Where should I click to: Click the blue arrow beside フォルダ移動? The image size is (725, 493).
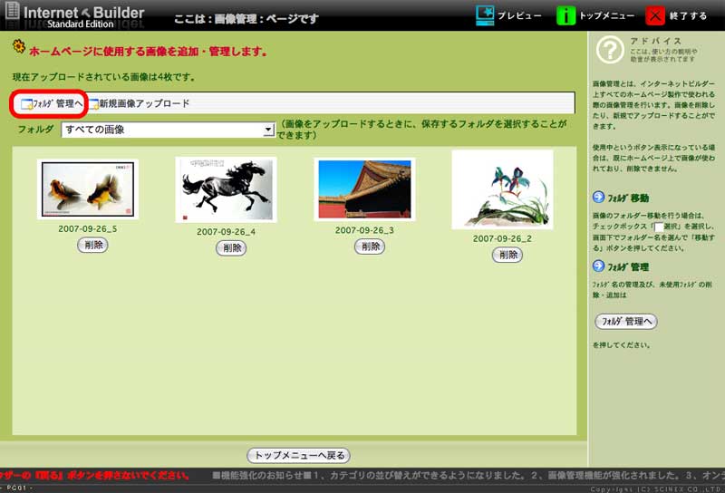pyautogui.click(x=598, y=198)
